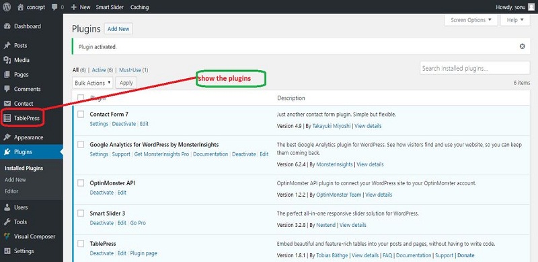Click the Search installed plugins field
Viewport: 538px width, 262px height.
point(475,68)
